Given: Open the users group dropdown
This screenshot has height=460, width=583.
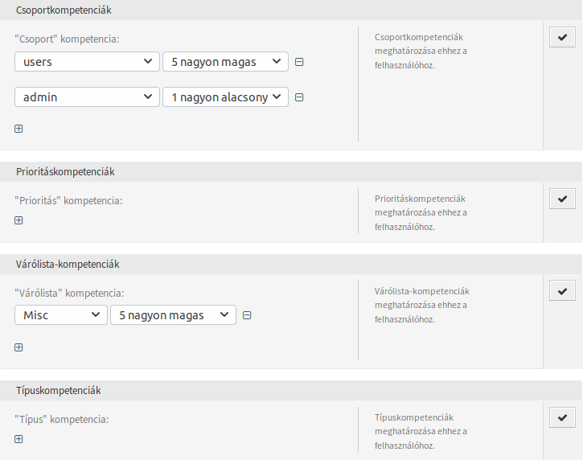Looking at the screenshot, I should (x=87, y=62).
